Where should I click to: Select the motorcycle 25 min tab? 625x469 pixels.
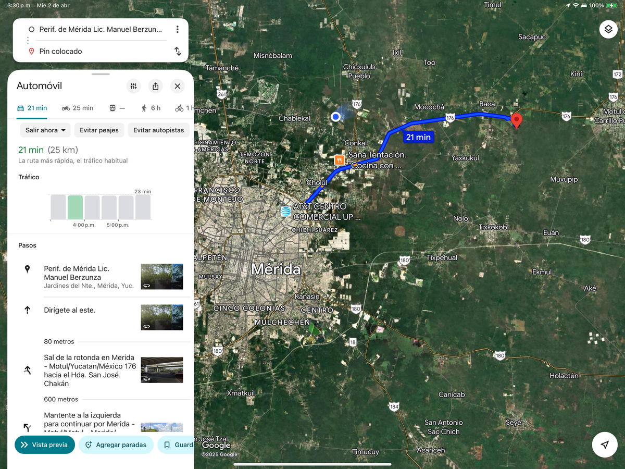coord(77,108)
